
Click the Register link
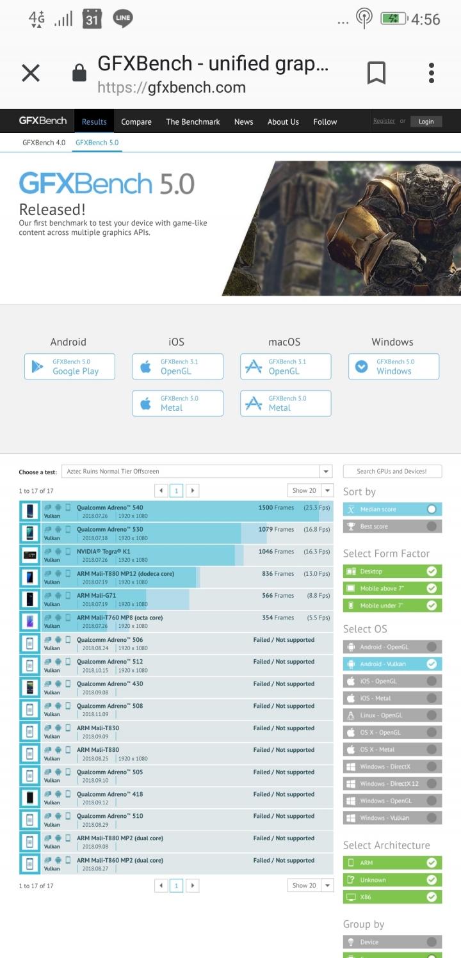[x=384, y=121]
